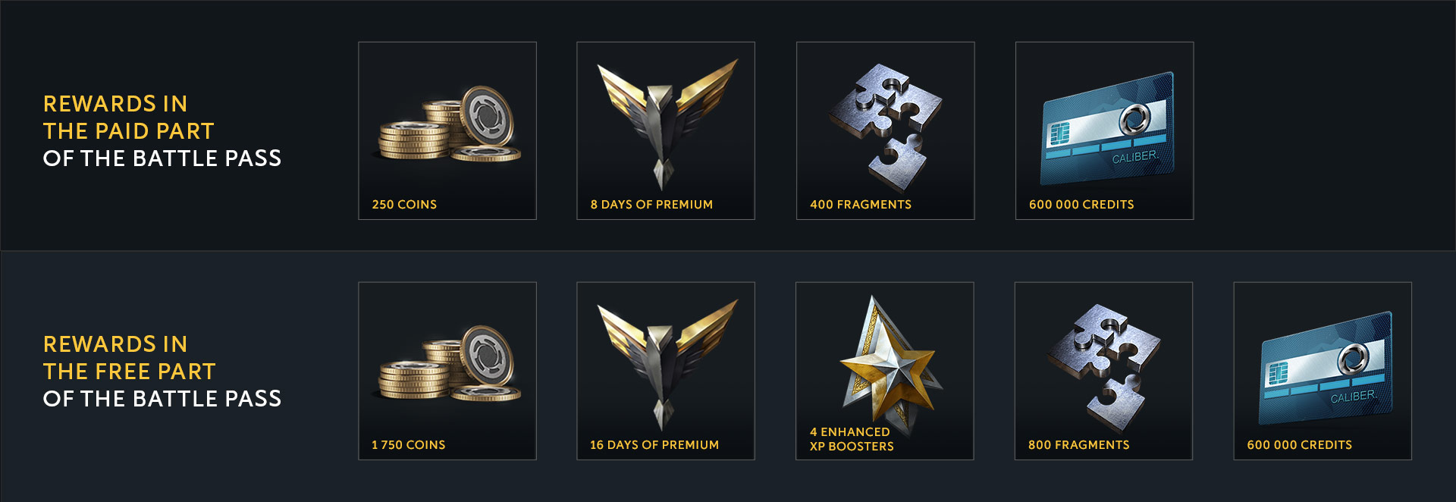Select the "16 DAYS OF PREMIUM" caption
Image resolution: width=1456 pixels, height=502 pixels.
[x=654, y=445]
